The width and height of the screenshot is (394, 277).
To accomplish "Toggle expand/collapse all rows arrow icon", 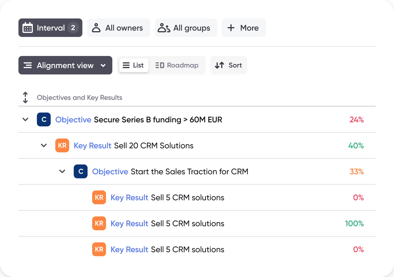I will 25,98.
